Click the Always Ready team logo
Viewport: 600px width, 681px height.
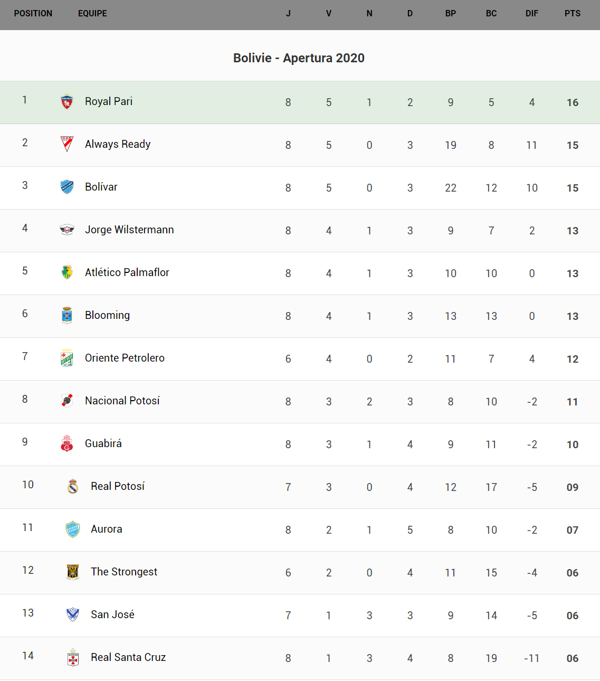coord(67,144)
